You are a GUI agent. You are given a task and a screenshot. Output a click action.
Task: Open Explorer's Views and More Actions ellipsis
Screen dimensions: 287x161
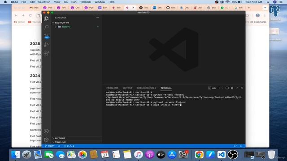(97, 18)
